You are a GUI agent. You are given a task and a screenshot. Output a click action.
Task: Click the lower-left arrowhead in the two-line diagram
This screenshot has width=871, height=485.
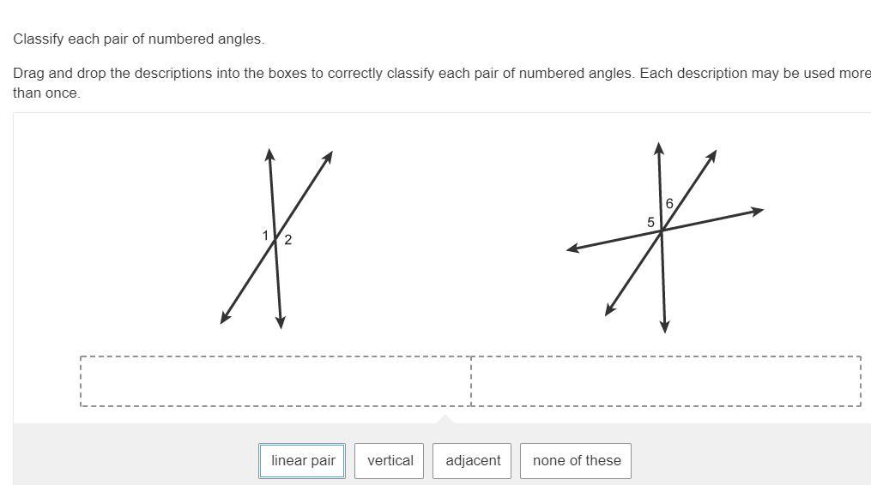(225, 318)
